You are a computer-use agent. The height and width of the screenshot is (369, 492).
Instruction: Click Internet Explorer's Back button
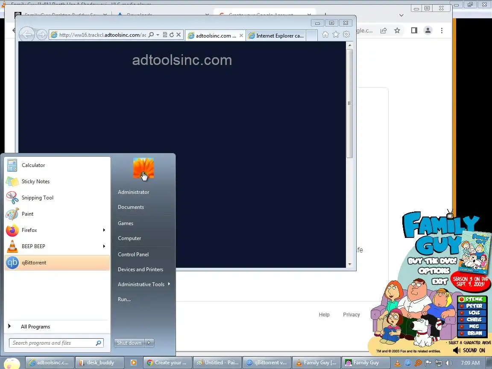tap(27, 35)
